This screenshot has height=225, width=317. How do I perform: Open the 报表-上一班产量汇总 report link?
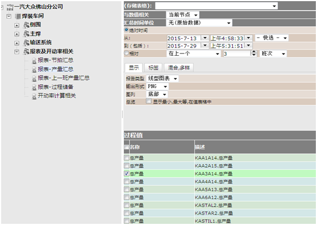[x=64, y=78]
